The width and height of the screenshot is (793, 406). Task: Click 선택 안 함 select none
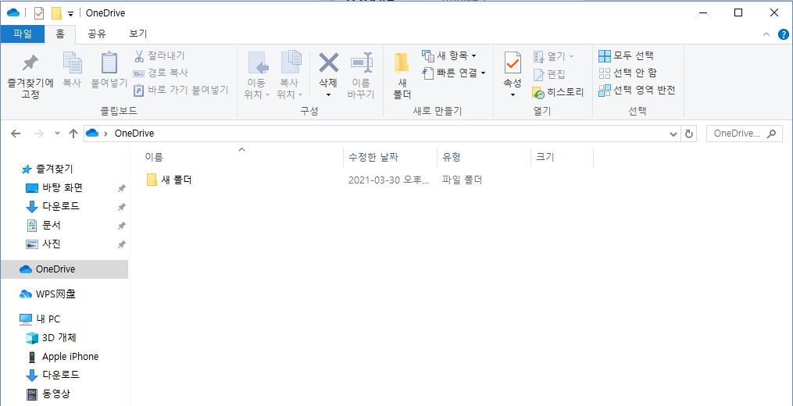pos(627,73)
